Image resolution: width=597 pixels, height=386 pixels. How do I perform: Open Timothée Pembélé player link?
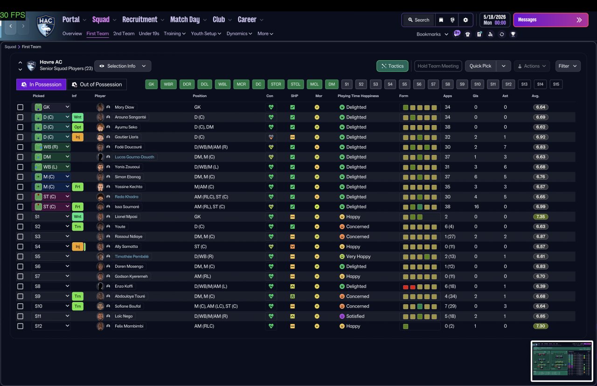coord(132,257)
